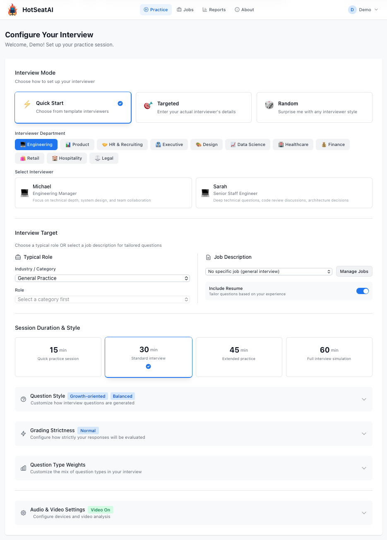
Task: Disable the Include Resume toggle
Action: [363, 291]
